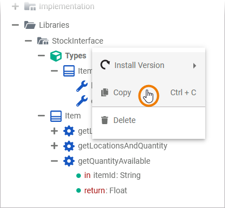This screenshot has width=225, height=208.
Task: Click the Delete trash can icon
Action: click(105, 120)
